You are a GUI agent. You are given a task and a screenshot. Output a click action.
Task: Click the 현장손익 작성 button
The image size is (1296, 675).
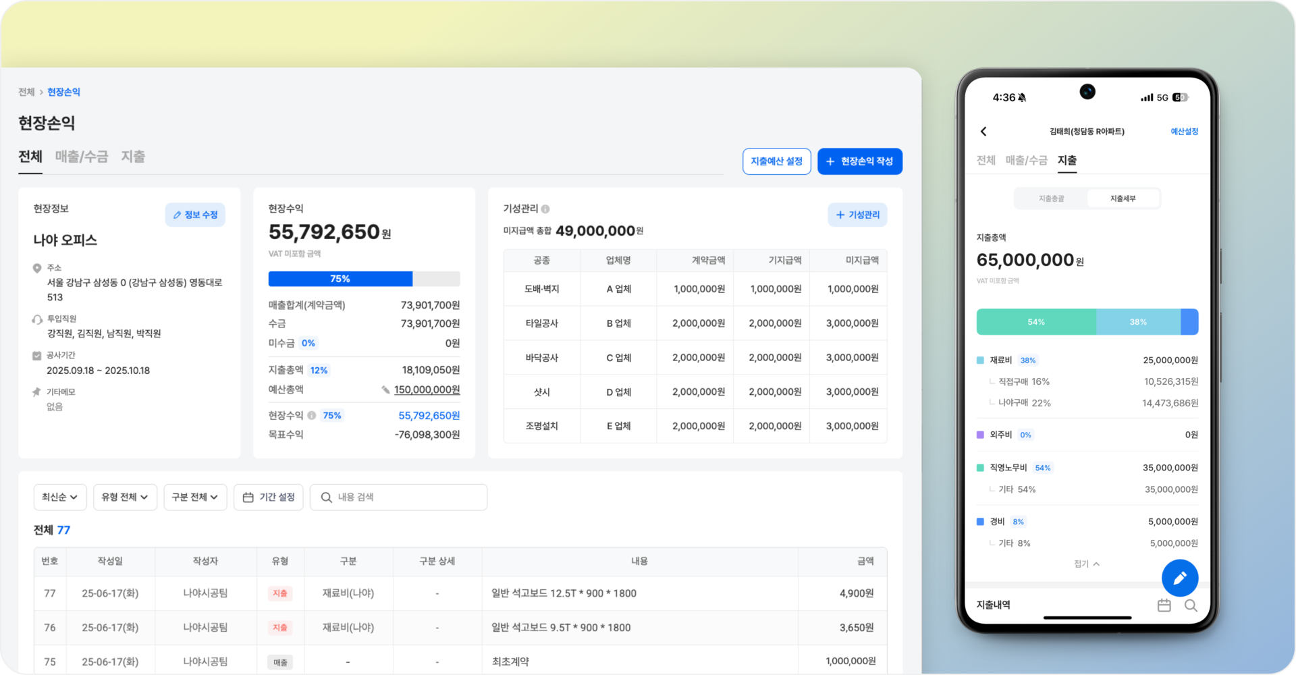click(x=860, y=161)
